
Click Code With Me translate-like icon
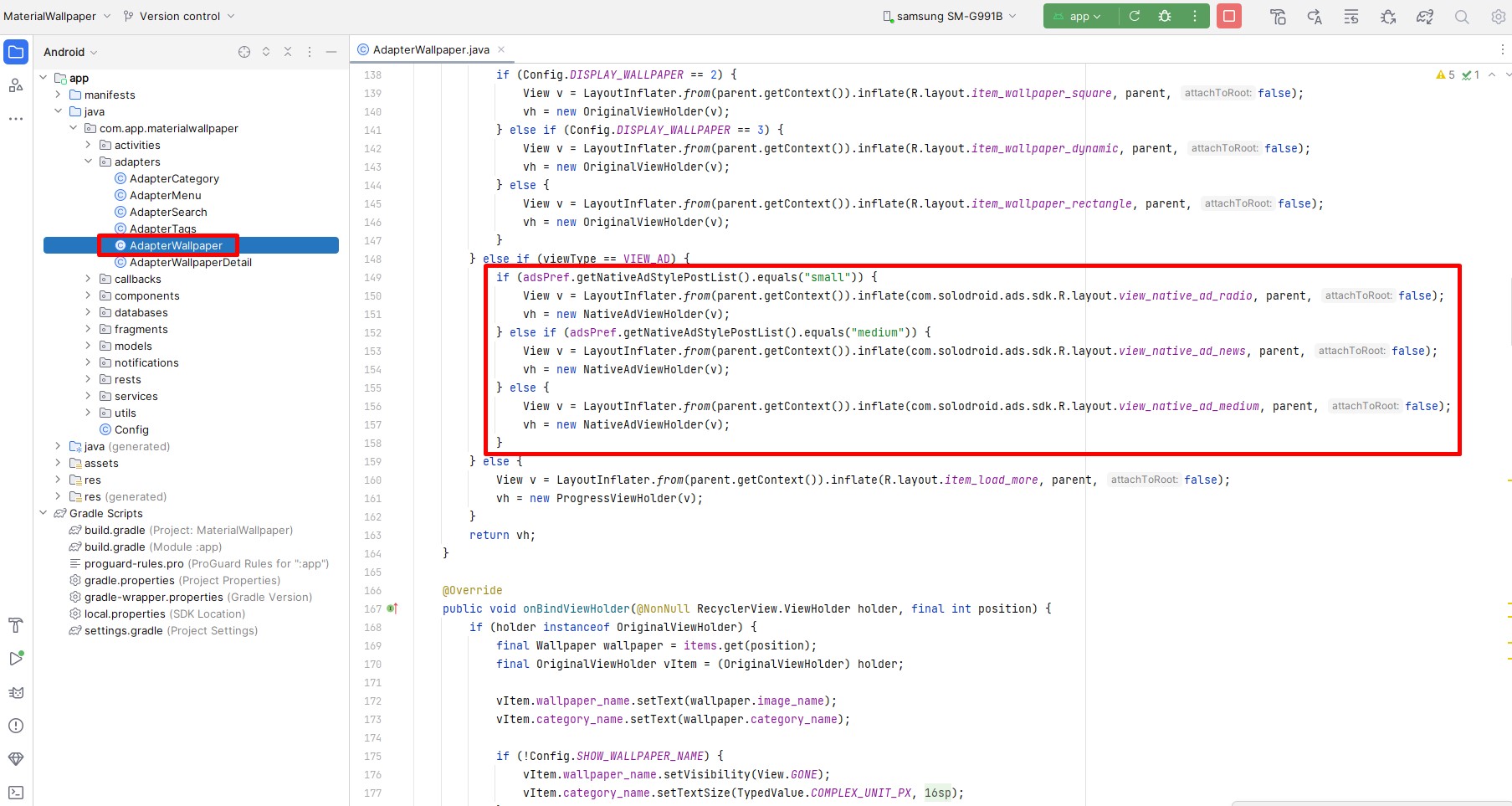[1315, 17]
